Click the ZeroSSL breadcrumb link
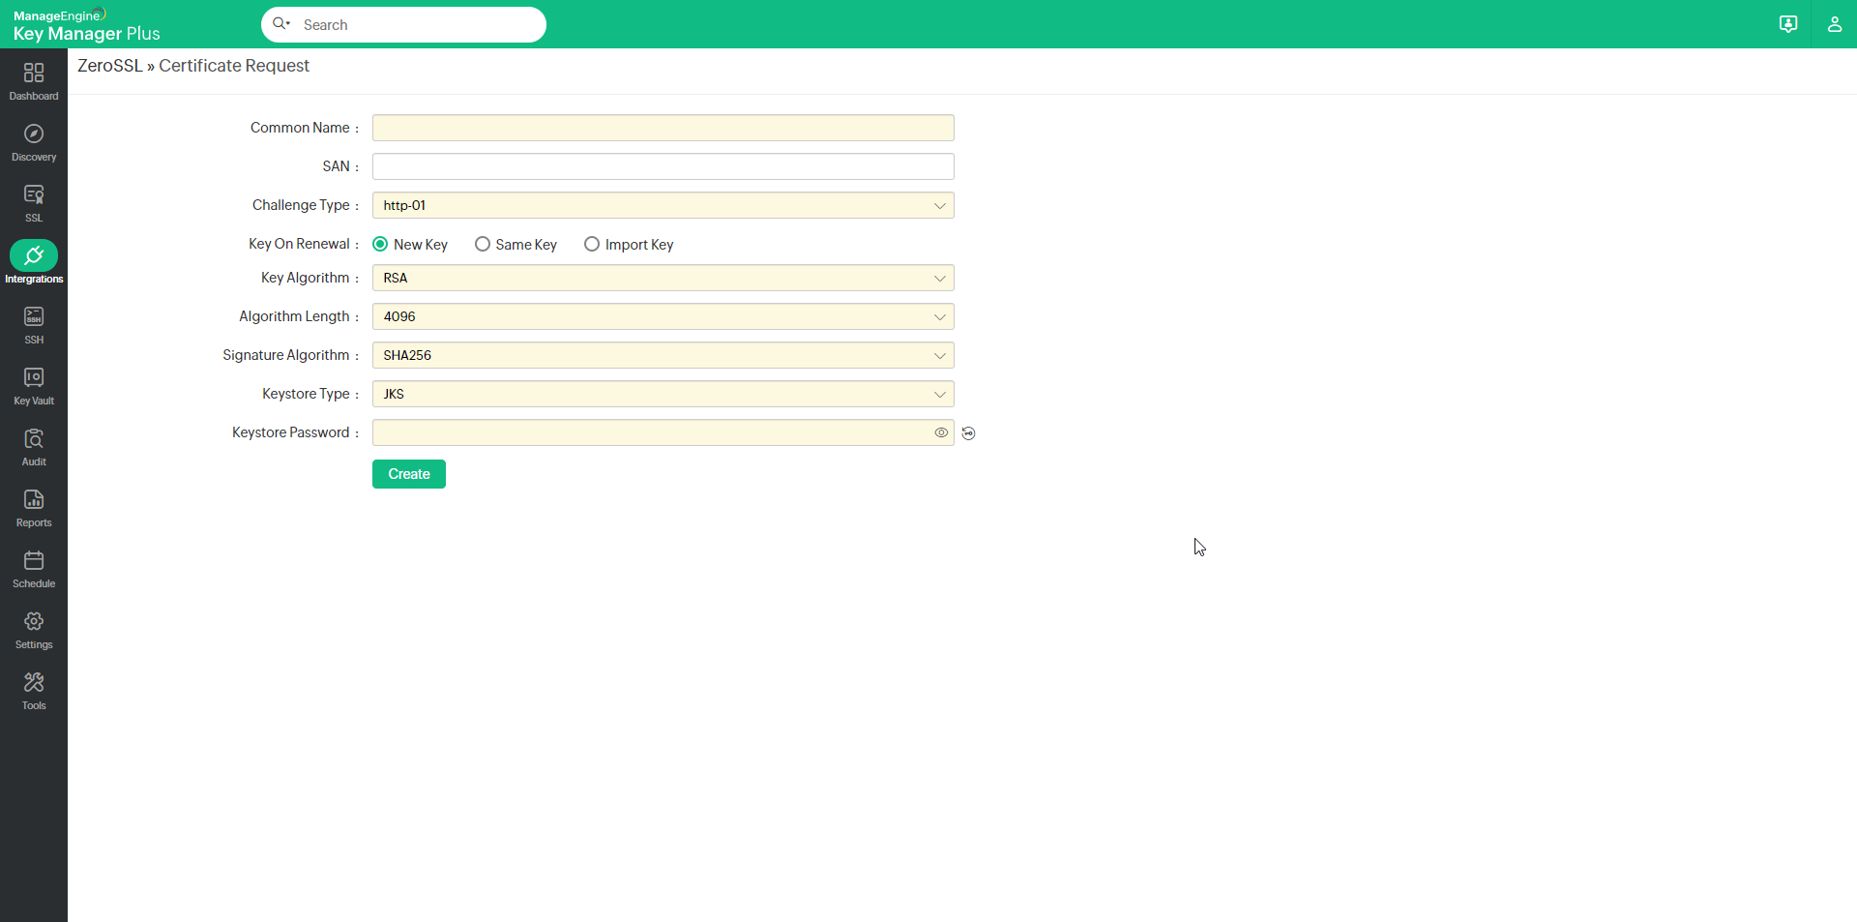 coord(110,66)
